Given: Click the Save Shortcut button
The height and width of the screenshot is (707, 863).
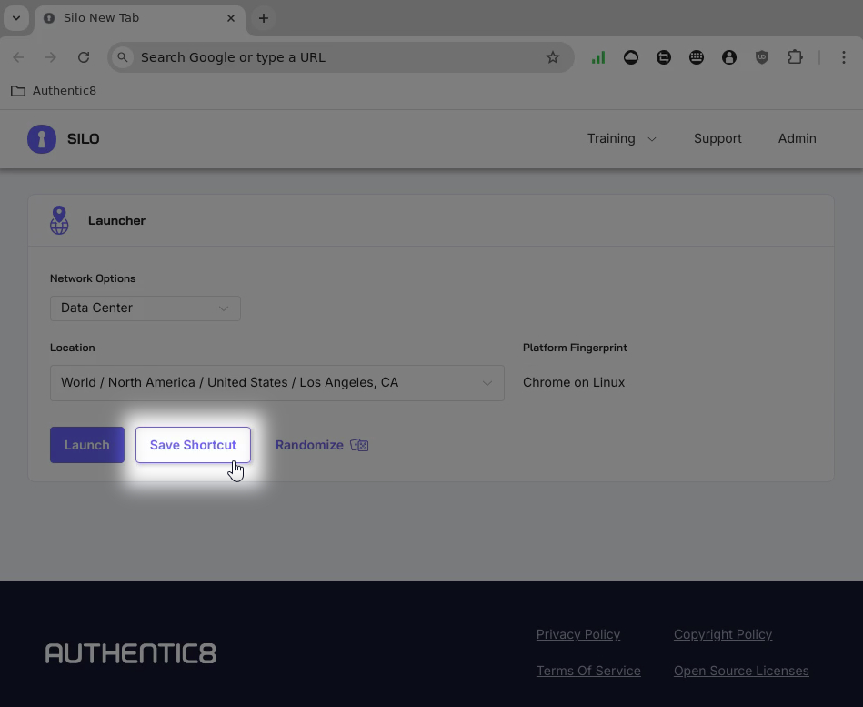Looking at the screenshot, I should (193, 445).
